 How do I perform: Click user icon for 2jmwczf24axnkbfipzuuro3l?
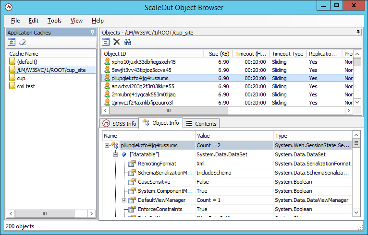pos(107,102)
